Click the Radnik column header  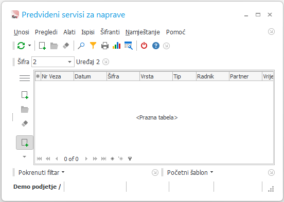(213, 76)
